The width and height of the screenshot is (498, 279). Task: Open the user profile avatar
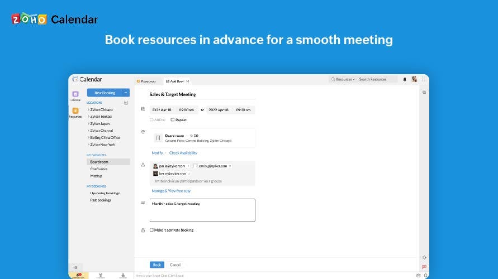414,79
